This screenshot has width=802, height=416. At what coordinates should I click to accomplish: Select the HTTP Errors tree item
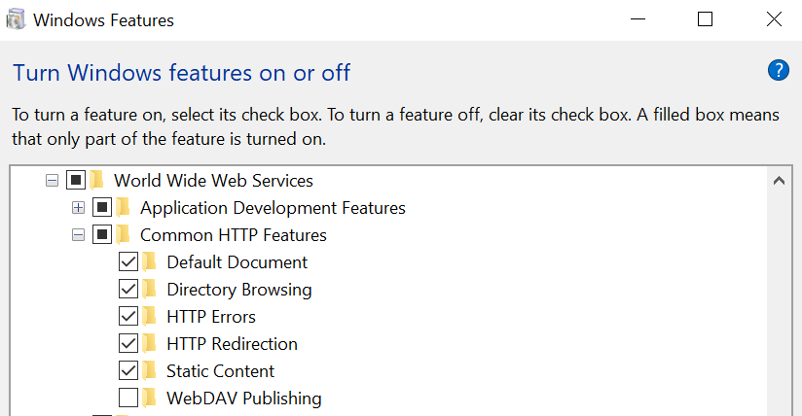[x=210, y=316]
